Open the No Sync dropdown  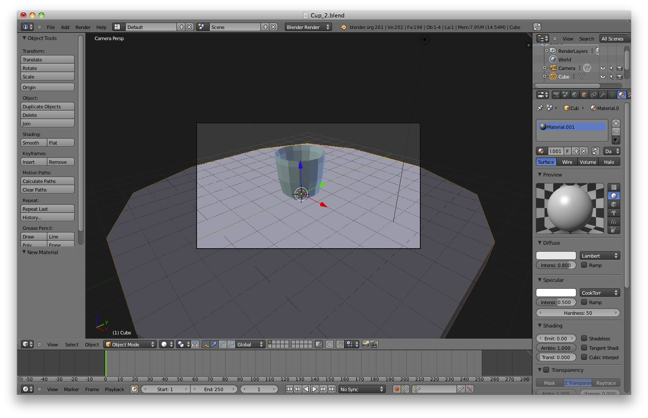coord(362,389)
